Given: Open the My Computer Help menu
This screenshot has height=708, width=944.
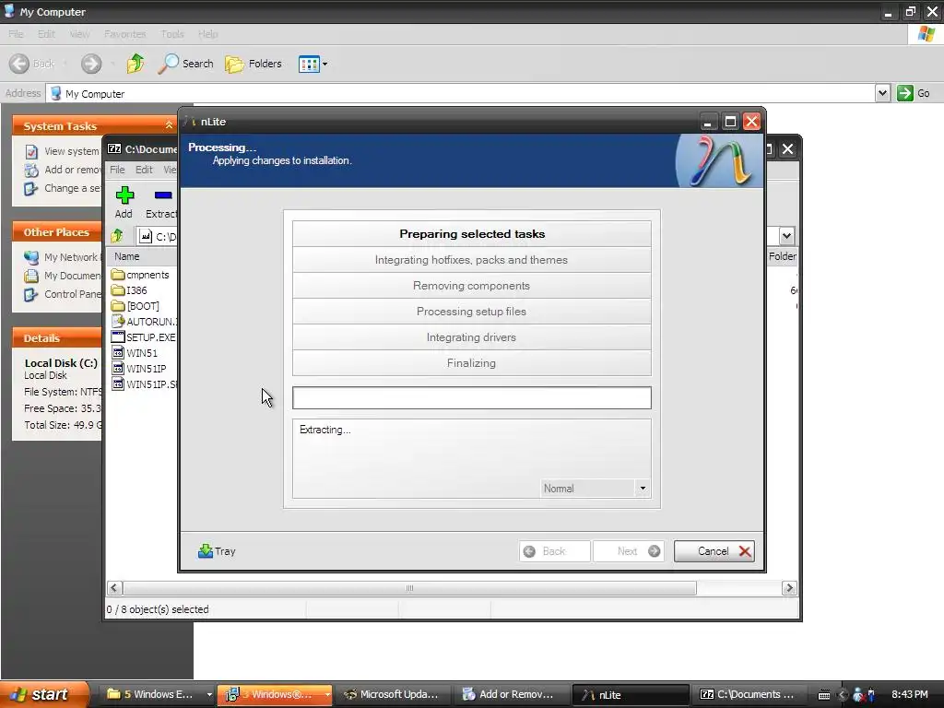Looking at the screenshot, I should [x=207, y=34].
